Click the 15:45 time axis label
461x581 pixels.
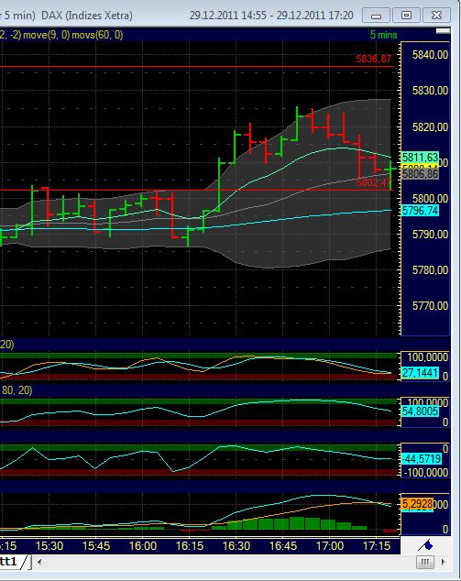click(x=96, y=546)
